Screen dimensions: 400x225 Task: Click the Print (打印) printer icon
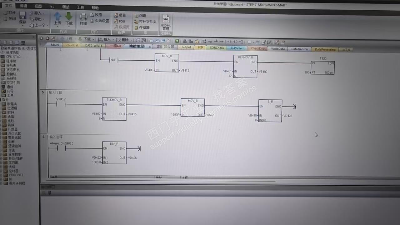(x=83, y=17)
